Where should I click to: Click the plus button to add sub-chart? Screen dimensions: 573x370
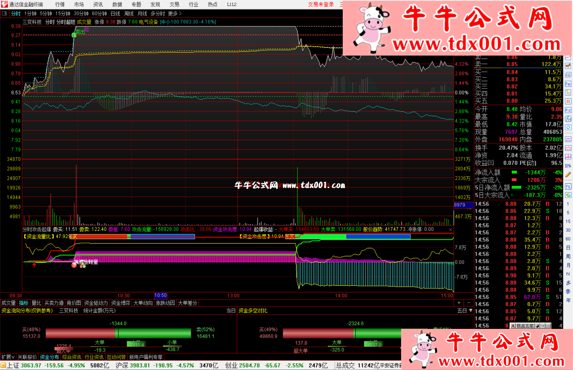459,303
